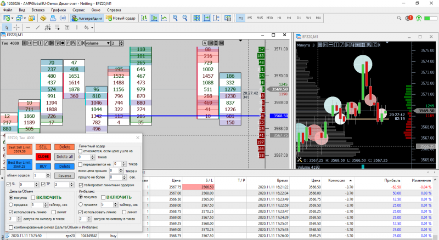
Task: Click the zoom out magnifier icon
Action: click(x=186, y=18)
